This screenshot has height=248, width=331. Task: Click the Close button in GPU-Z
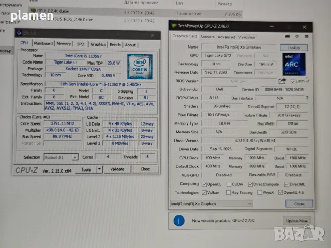coord(299,204)
